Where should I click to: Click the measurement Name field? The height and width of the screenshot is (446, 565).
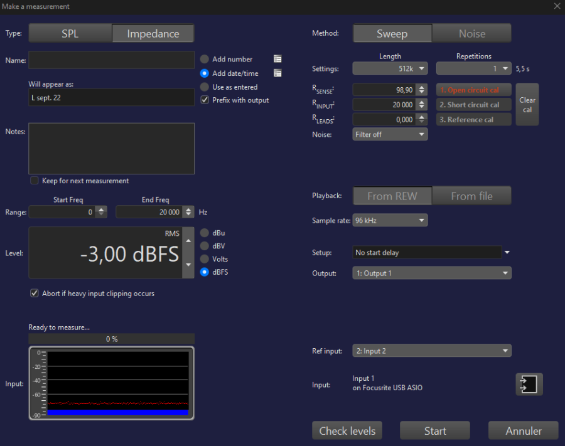111,60
